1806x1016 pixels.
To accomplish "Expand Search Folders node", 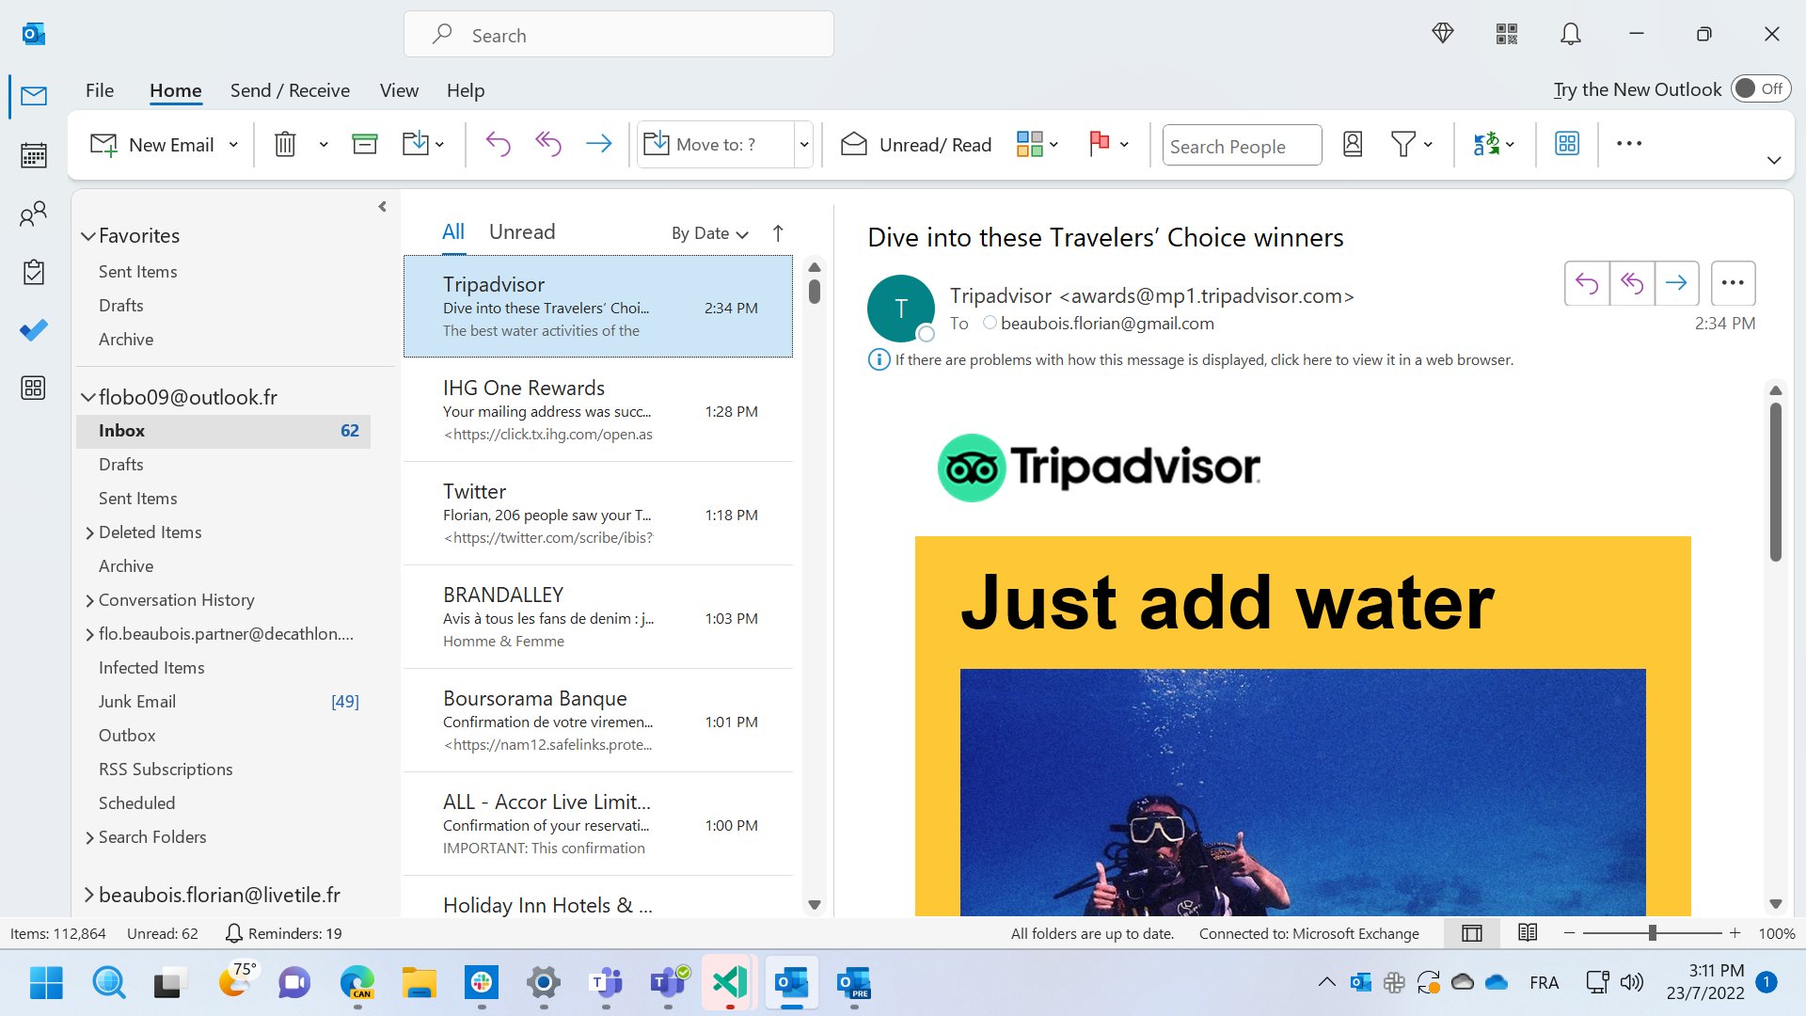I will [89, 838].
